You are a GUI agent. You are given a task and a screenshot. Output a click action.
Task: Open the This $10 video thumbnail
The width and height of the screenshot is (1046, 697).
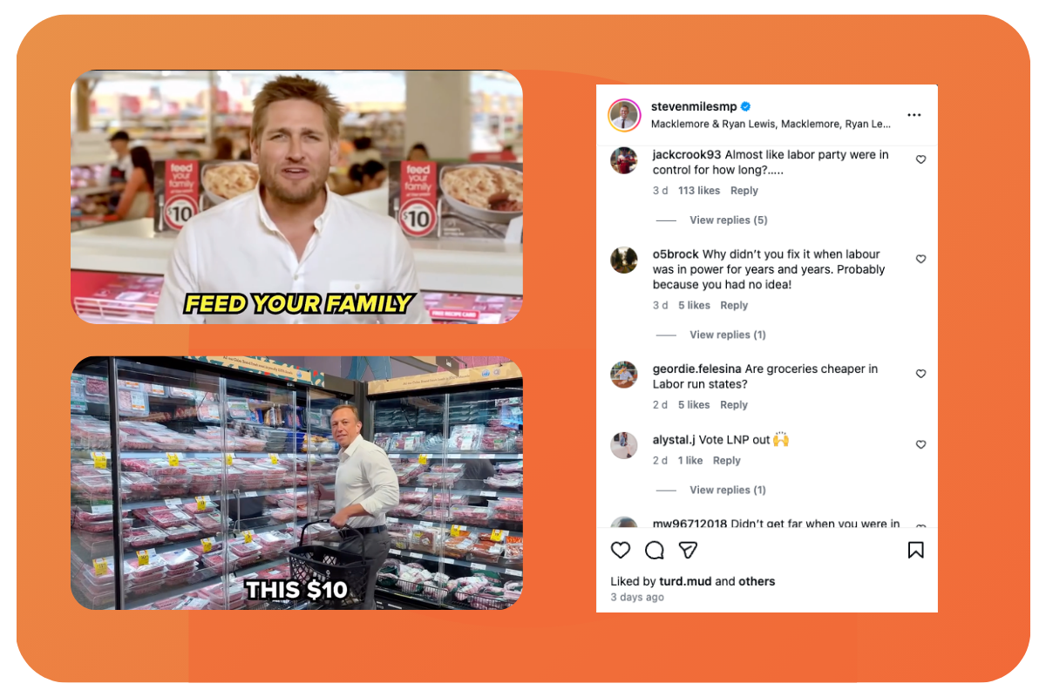[296, 483]
